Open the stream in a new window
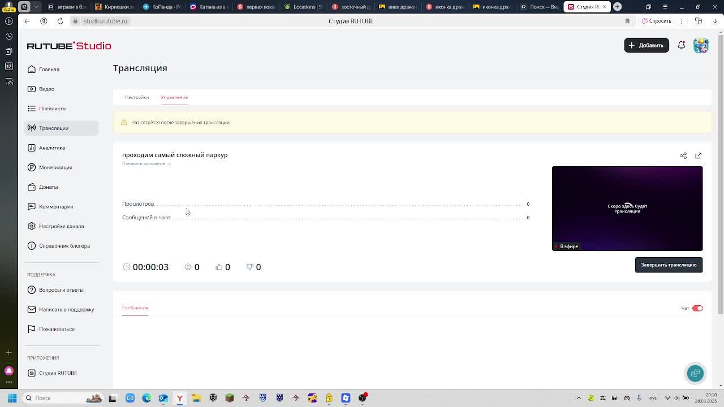The height and width of the screenshot is (407, 724). 698,155
